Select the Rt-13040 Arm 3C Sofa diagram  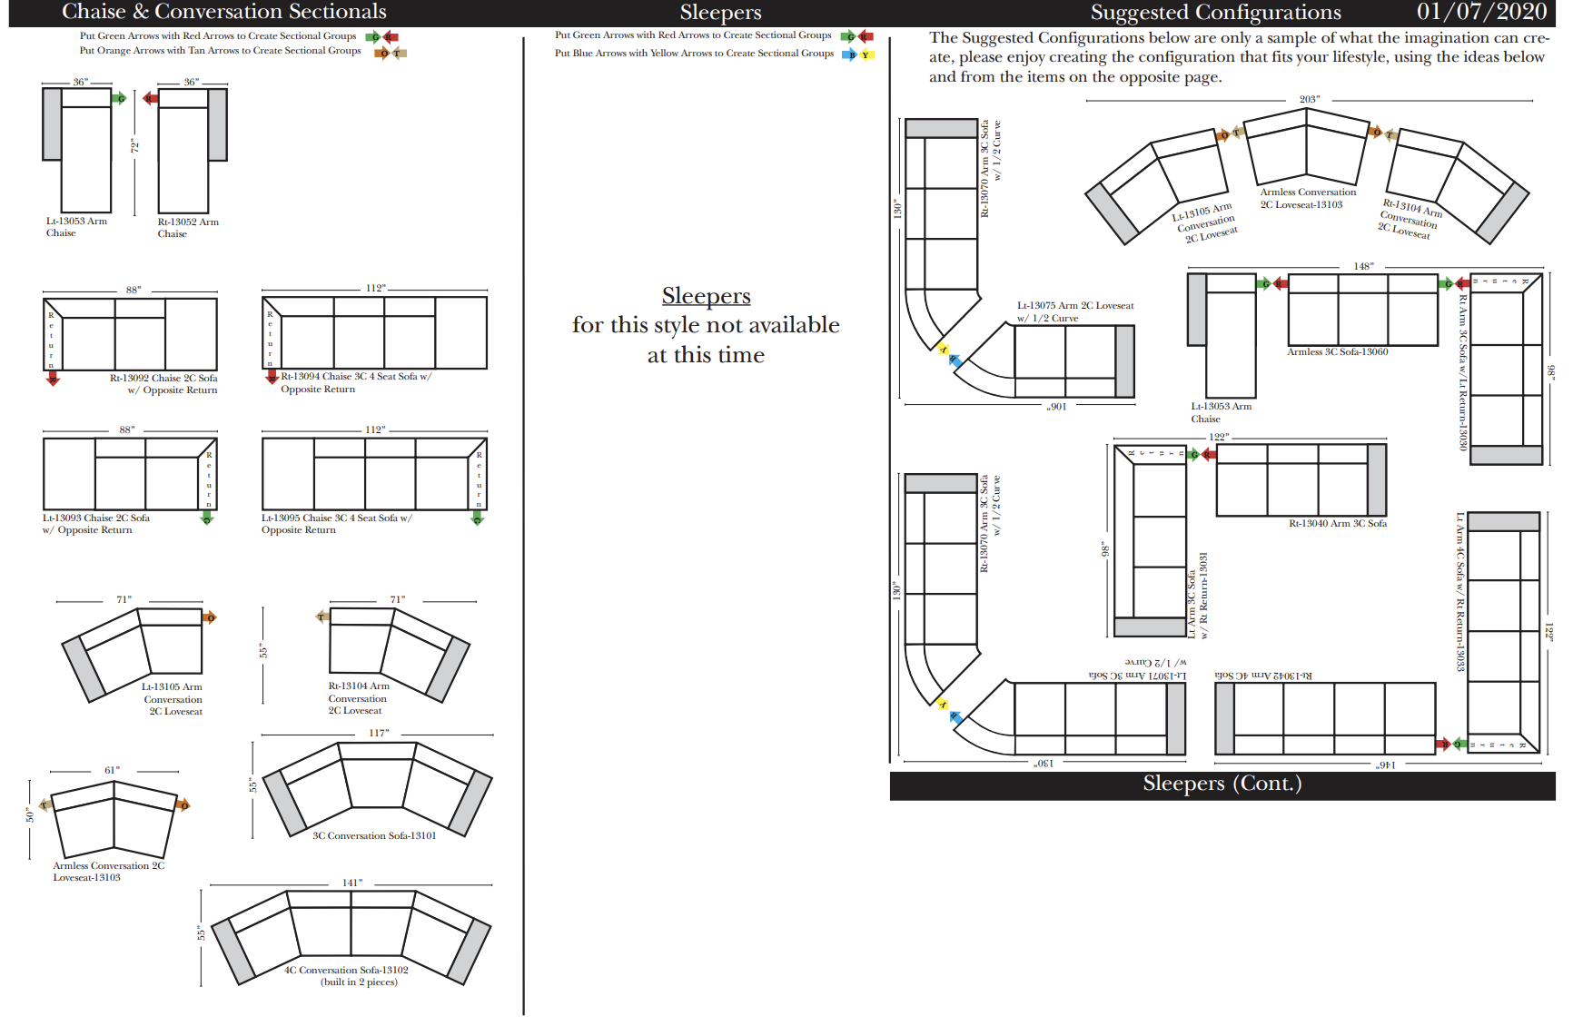(1301, 479)
